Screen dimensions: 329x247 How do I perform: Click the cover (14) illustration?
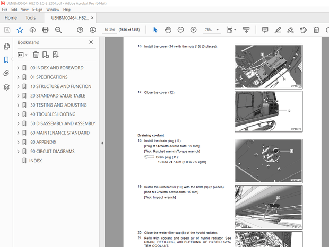(269, 67)
